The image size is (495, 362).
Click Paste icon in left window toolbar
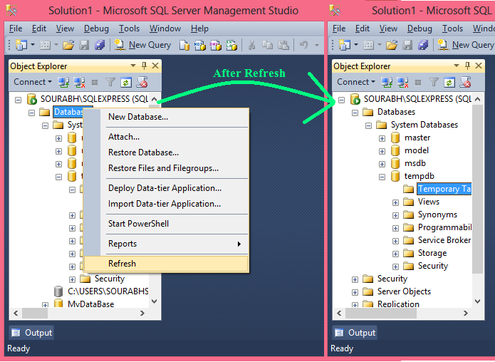click(283, 45)
